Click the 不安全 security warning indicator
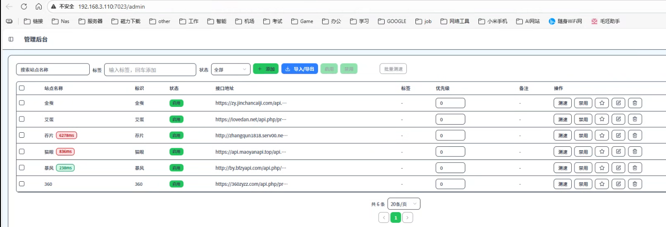 click(63, 7)
